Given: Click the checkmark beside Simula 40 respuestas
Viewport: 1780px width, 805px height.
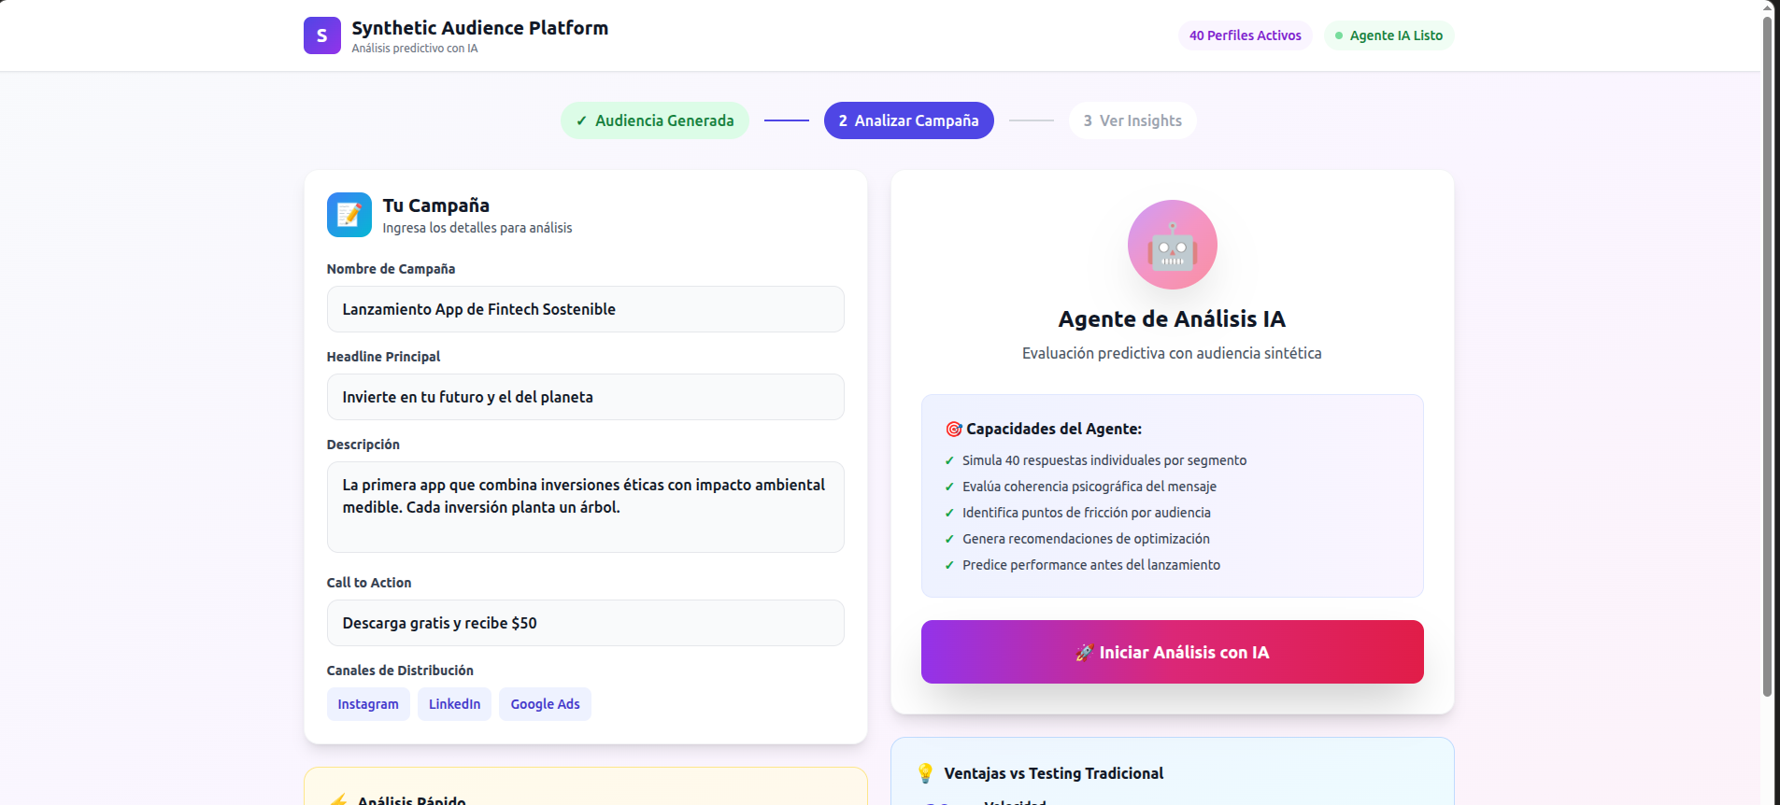Looking at the screenshot, I should 949,460.
